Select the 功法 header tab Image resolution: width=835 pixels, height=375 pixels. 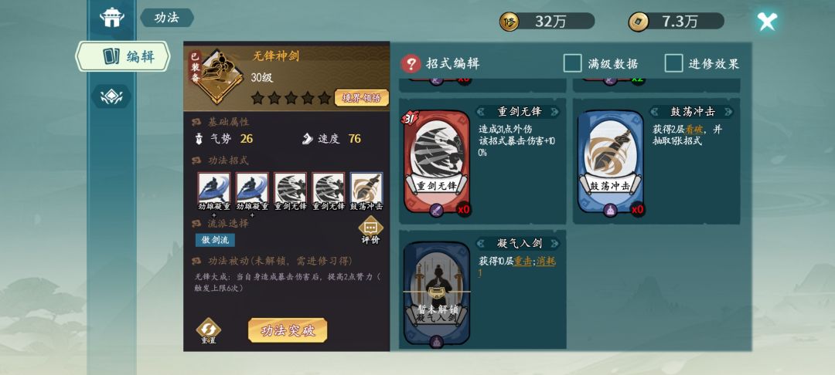(x=167, y=18)
